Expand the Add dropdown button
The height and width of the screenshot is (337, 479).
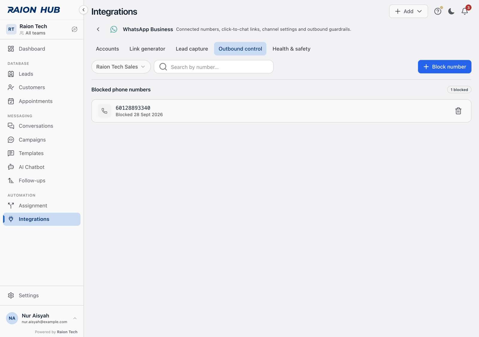tap(408, 11)
